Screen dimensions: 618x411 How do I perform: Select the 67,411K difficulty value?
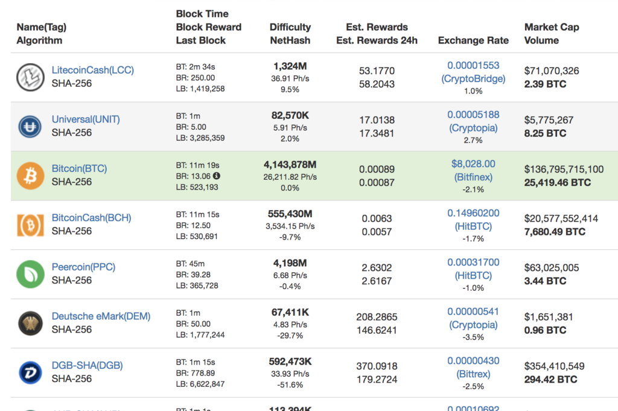pyautogui.click(x=290, y=313)
